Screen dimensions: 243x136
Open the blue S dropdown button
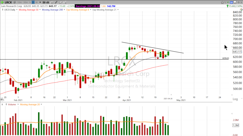point(232,2)
